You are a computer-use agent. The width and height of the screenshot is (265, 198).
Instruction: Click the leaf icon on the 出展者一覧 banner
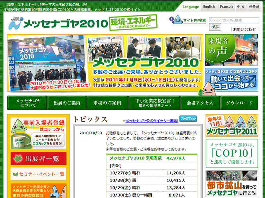[x=17, y=158]
